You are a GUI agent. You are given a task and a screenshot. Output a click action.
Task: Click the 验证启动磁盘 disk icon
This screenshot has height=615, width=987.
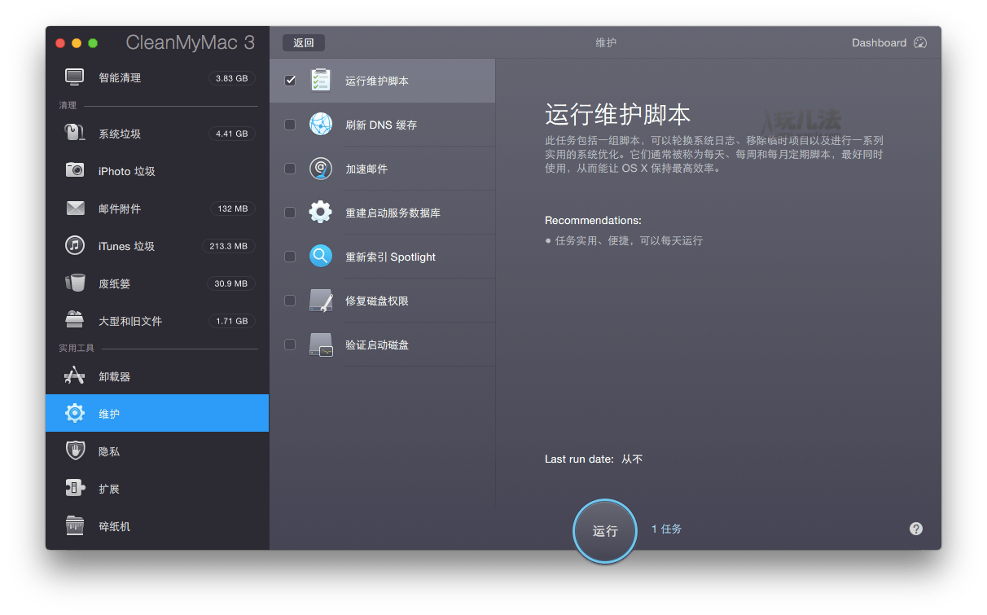pyautogui.click(x=321, y=345)
